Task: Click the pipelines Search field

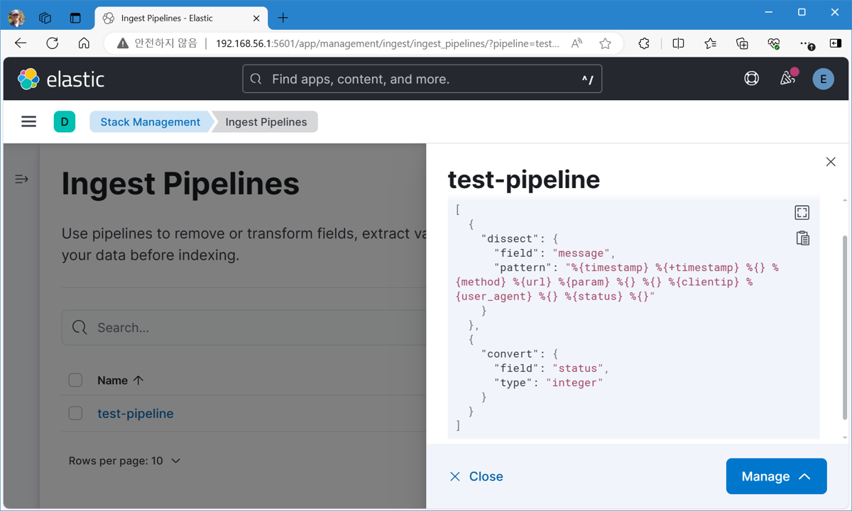Action: (244, 327)
